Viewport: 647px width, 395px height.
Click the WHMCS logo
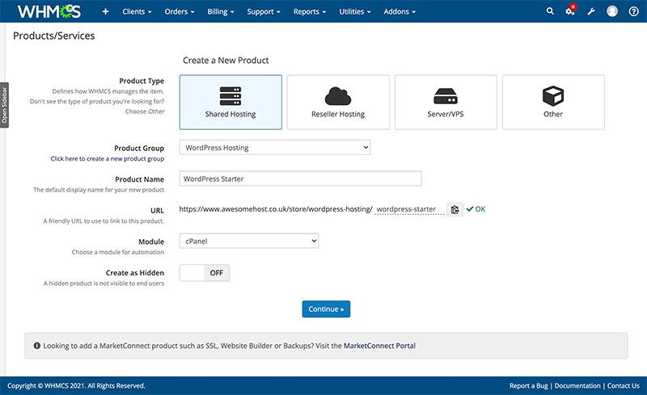(x=49, y=11)
